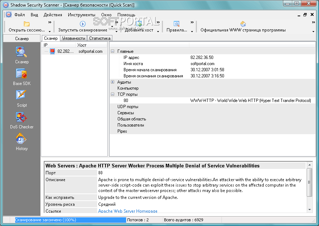Switch to the Сканер tab

pyautogui.click(x=51, y=38)
